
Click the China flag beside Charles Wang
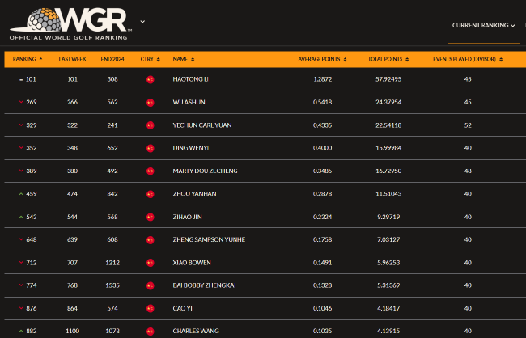[x=151, y=332]
